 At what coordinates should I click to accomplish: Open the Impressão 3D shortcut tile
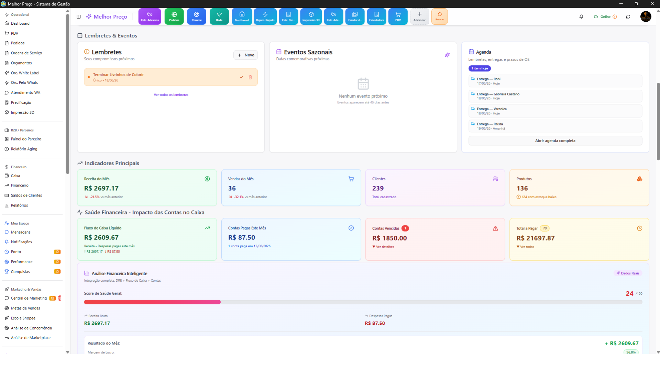pos(311,16)
